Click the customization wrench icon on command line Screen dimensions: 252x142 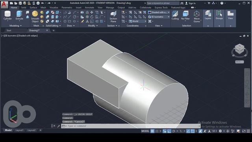click(x=59, y=126)
